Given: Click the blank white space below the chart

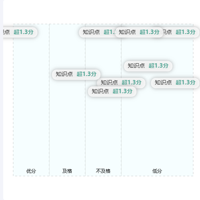Looking at the screenshot, I should (101, 188).
